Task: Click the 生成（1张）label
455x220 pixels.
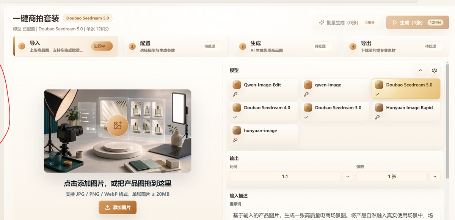Action: click(x=411, y=23)
